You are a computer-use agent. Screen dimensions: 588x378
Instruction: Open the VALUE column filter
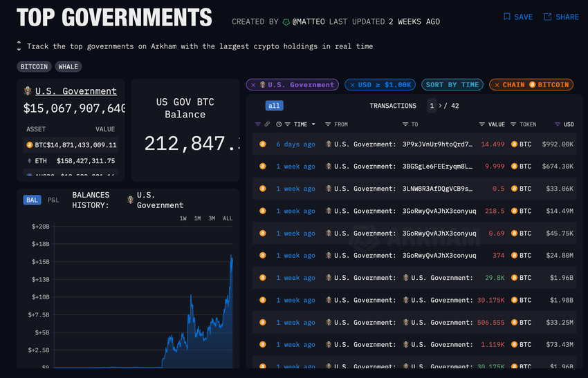pos(482,124)
